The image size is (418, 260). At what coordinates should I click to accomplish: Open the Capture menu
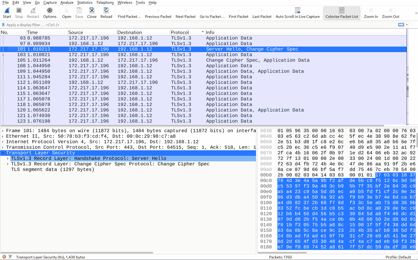[50, 3]
